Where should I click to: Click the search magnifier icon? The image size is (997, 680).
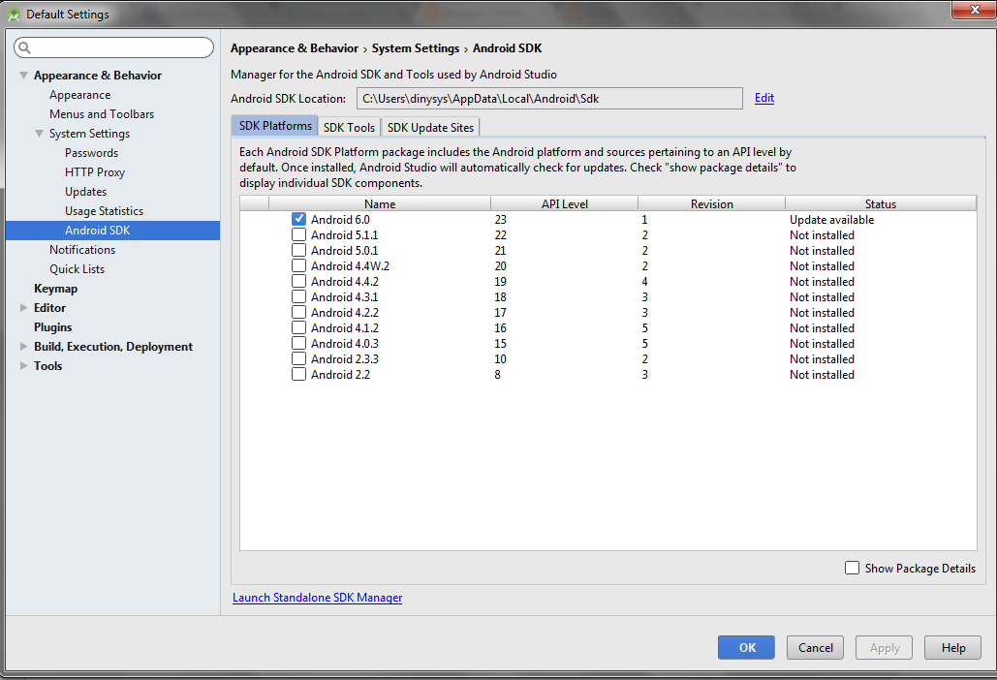[22, 46]
